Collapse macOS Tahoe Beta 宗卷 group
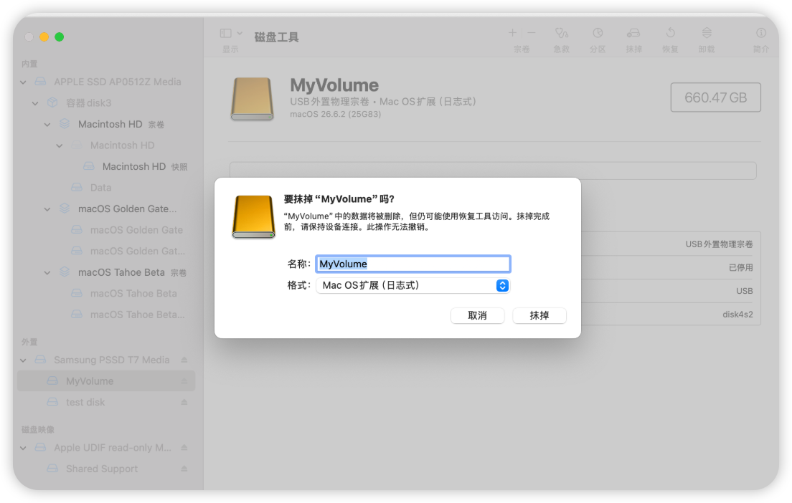792x503 pixels. tap(47, 272)
